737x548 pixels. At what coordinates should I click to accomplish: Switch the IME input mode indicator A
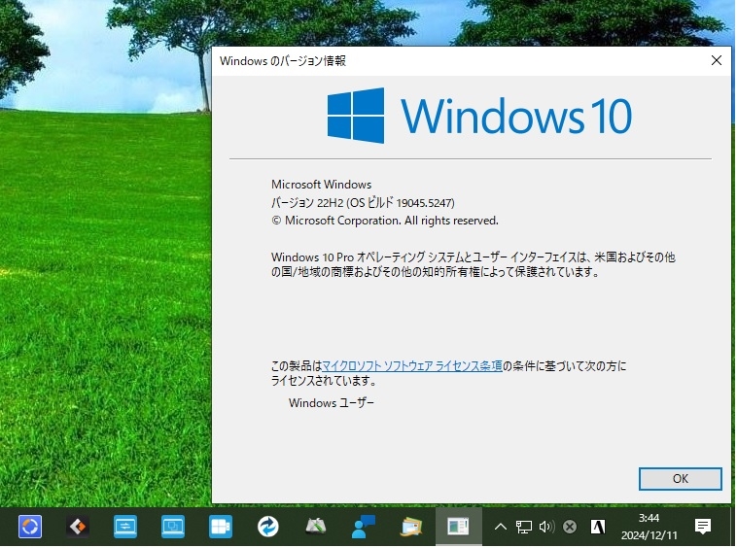click(x=597, y=527)
